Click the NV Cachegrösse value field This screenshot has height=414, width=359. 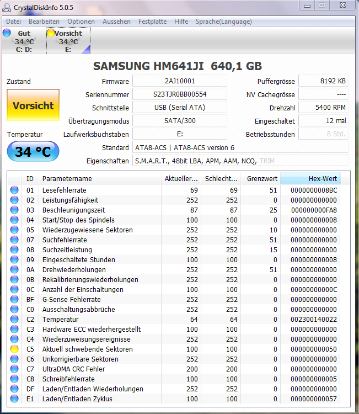tap(323, 94)
